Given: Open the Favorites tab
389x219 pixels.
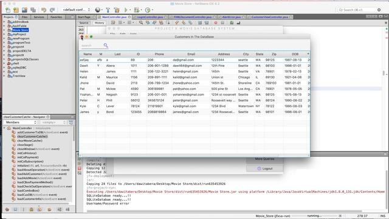Looking at the screenshot, I should pos(56,17).
